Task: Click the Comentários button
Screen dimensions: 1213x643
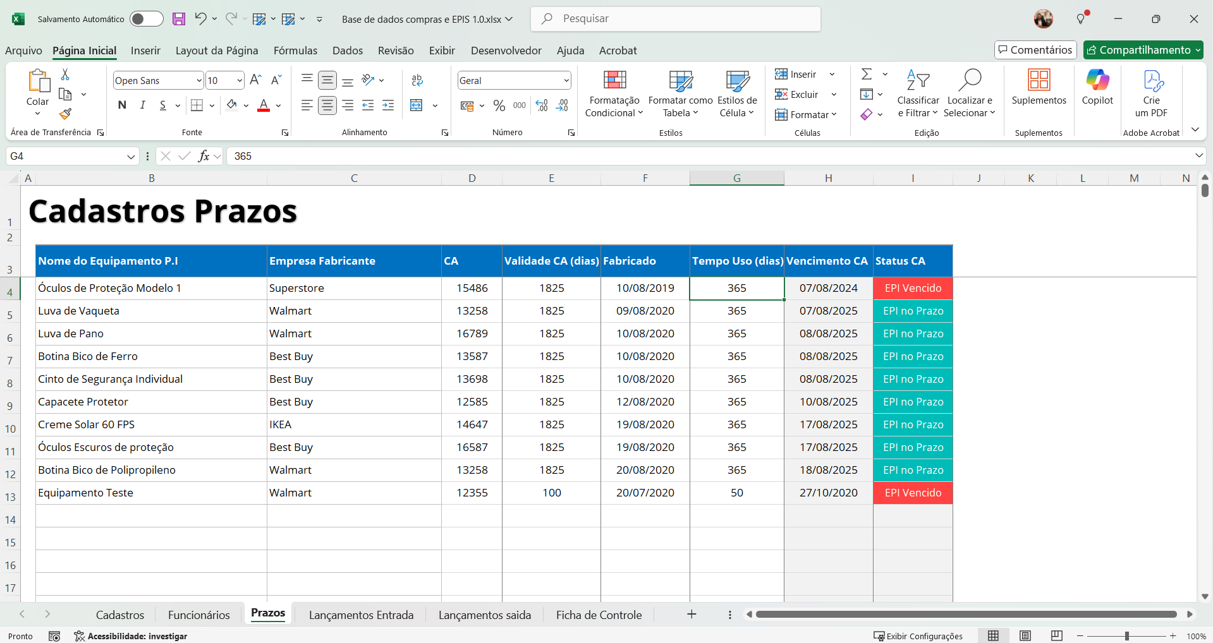Action: coord(1035,50)
